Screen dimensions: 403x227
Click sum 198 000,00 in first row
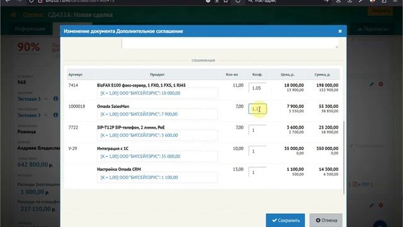pyautogui.click(x=327, y=85)
